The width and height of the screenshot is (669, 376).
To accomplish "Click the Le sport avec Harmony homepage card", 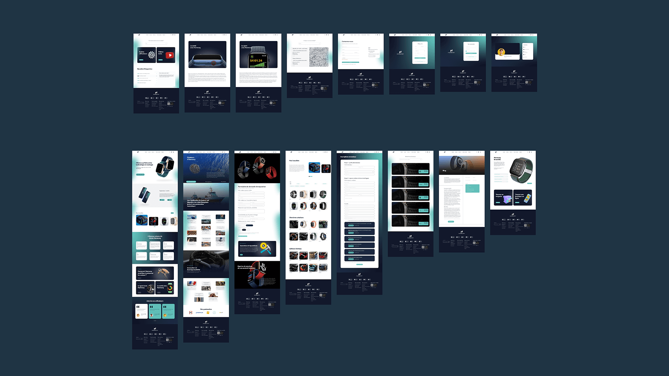I will (145, 288).
